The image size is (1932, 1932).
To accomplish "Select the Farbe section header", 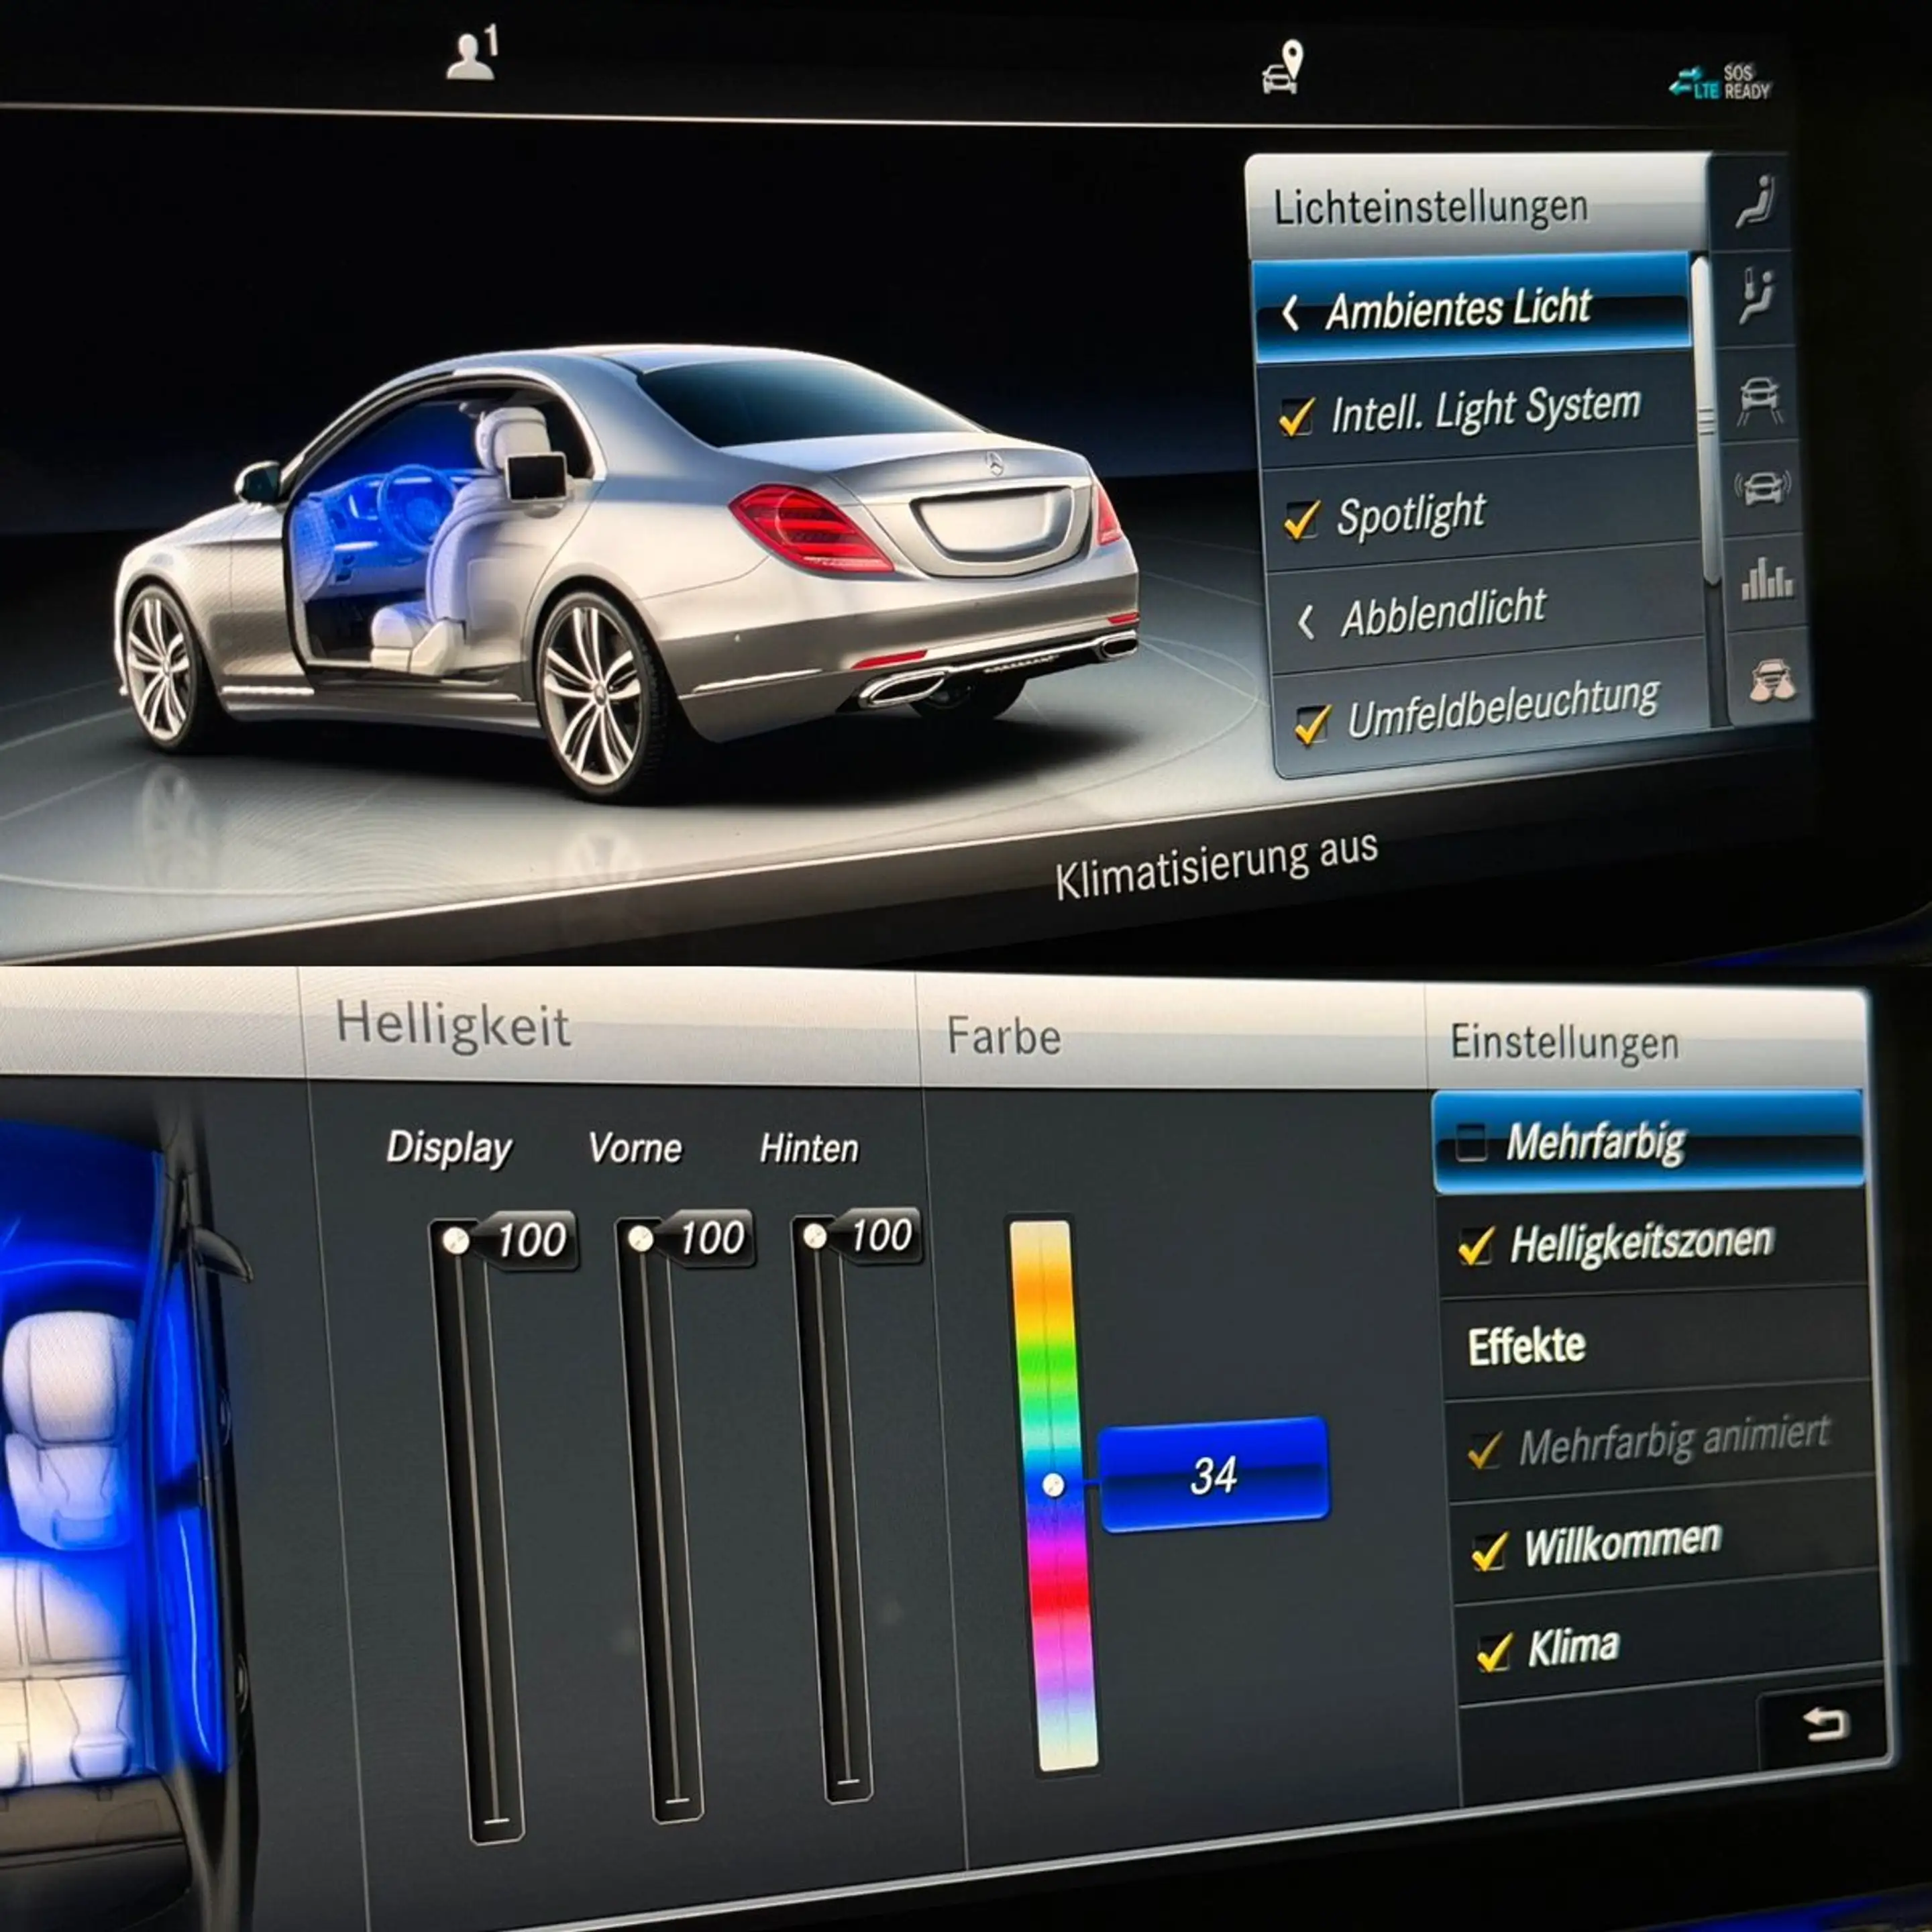I will click(x=1003, y=1036).
